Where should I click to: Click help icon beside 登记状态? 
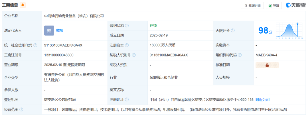click(127, 26)
